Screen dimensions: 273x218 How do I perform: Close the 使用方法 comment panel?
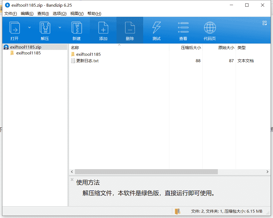tap(72, 180)
